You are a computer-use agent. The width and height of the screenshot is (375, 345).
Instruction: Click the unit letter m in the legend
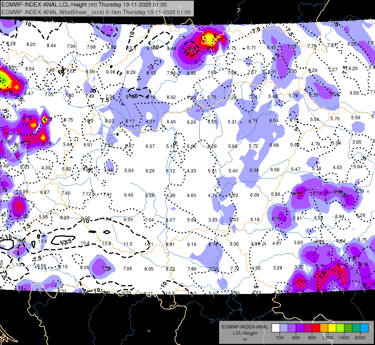tap(245, 339)
